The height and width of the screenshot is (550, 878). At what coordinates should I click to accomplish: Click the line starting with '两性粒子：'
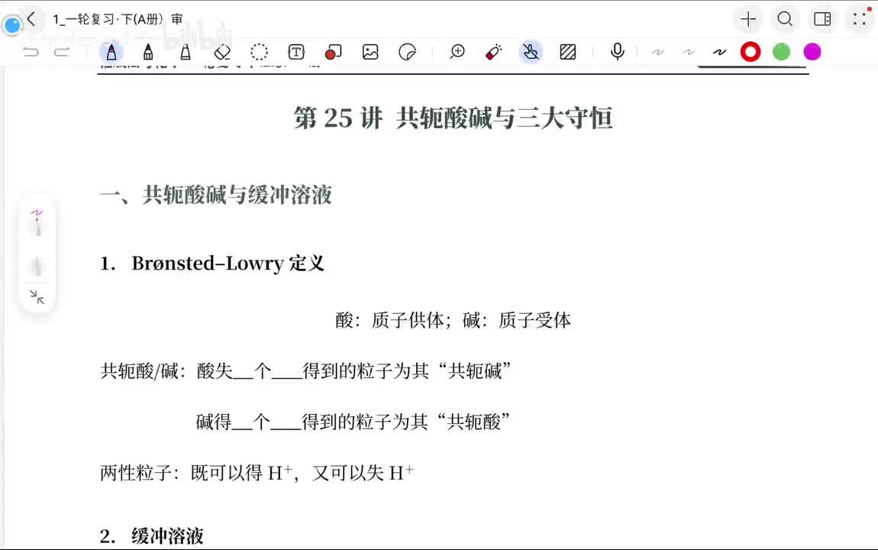point(257,473)
